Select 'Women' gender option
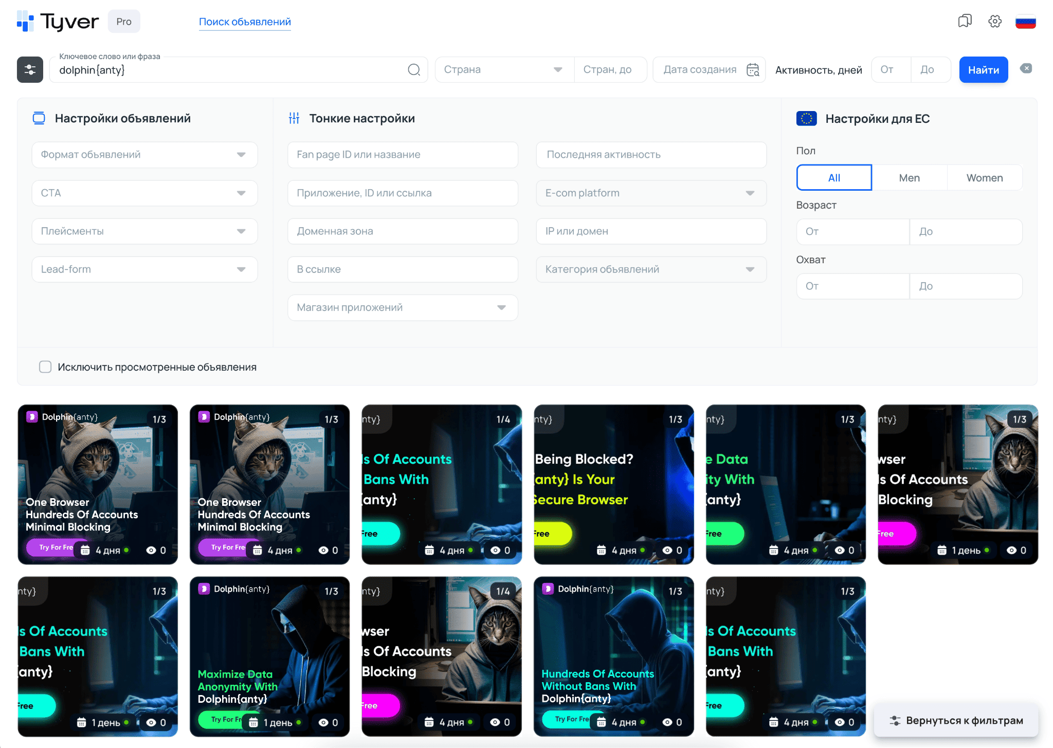Screen dimensions: 1053x748 [x=985, y=177]
